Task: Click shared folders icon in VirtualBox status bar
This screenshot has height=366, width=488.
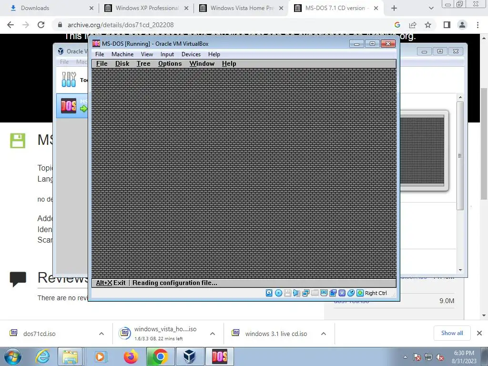Action: pos(315,293)
